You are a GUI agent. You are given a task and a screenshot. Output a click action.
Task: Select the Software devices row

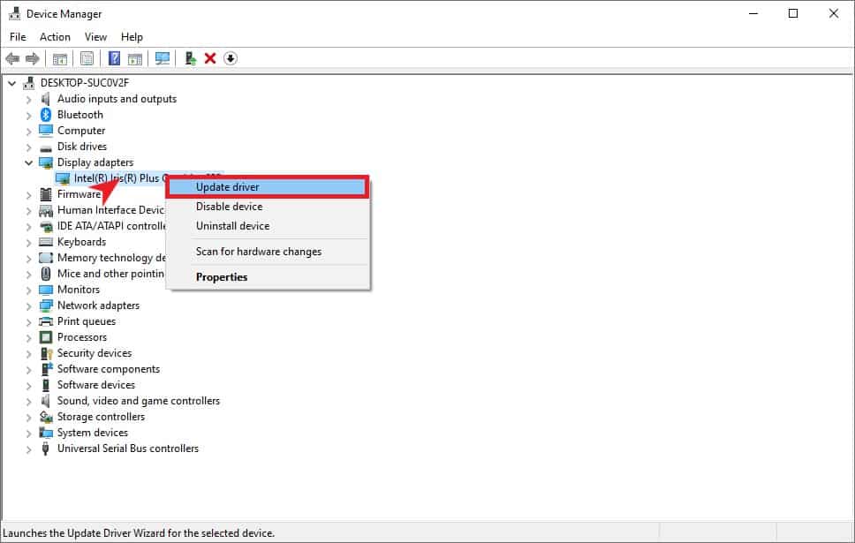pos(96,385)
